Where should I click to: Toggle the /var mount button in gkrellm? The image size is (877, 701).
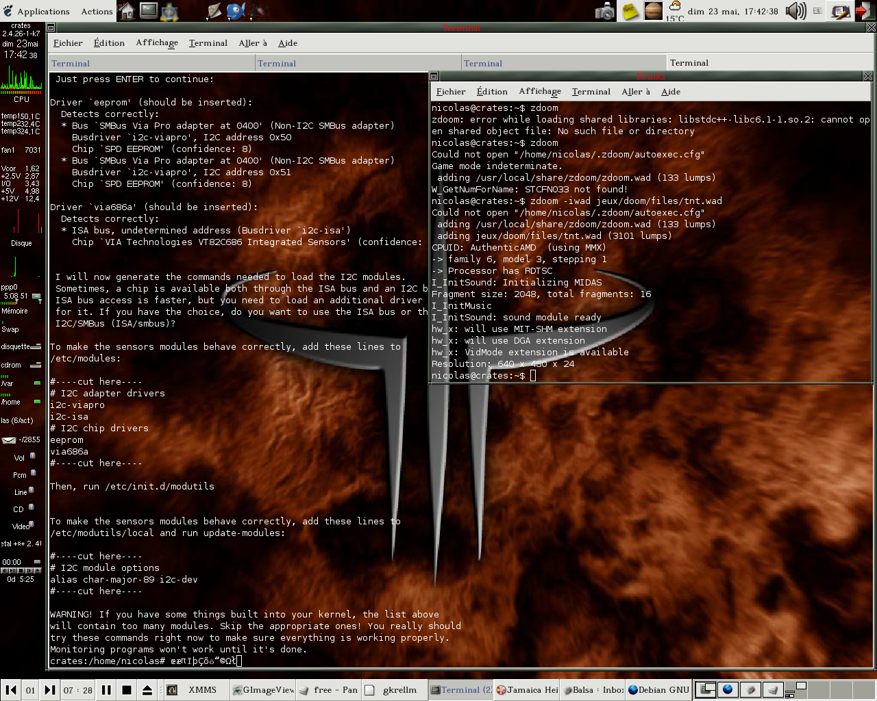click(37, 383)
